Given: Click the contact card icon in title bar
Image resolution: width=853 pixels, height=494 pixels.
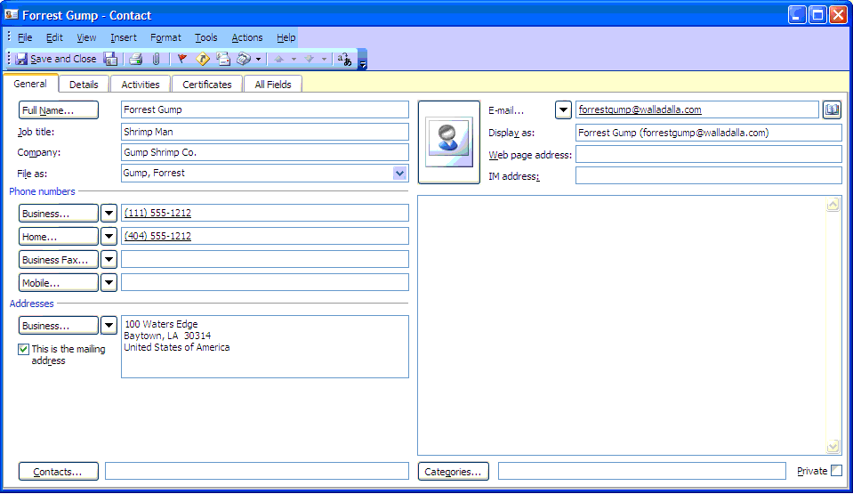Looking at the screenshot, I should tap(11, 15).
